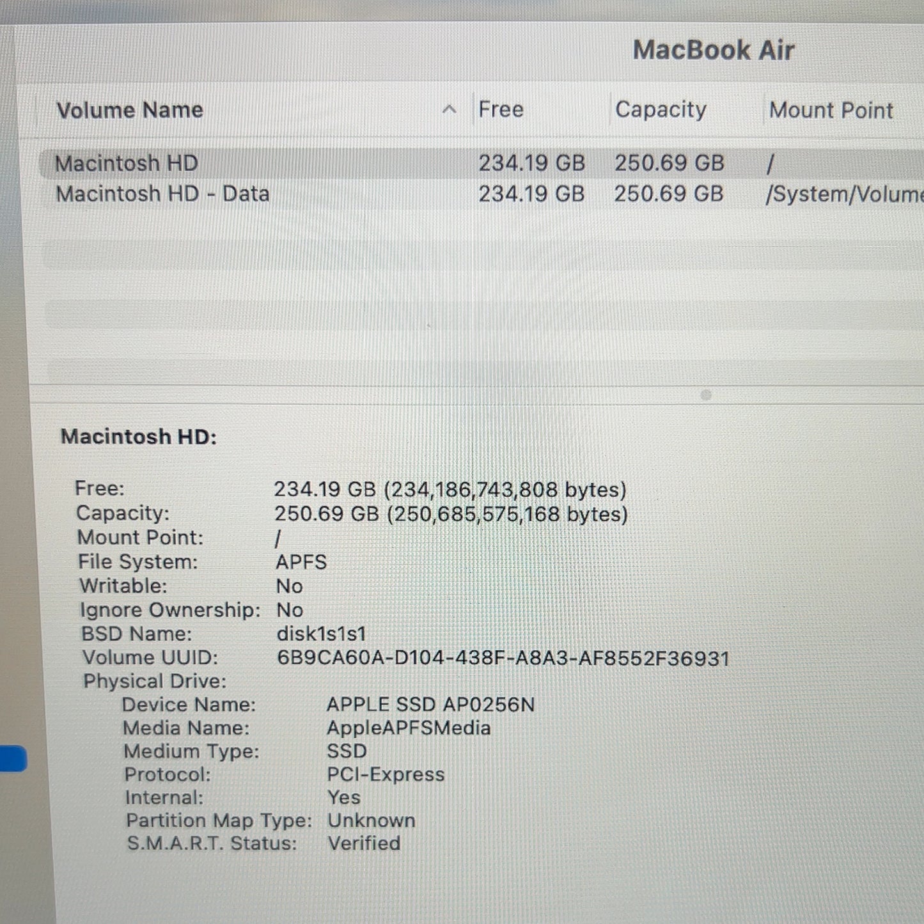Click the 234.19 GB free cell for Macintosh HD - Data
This screenshot has width=924, height=924.
tap(532, 194)
